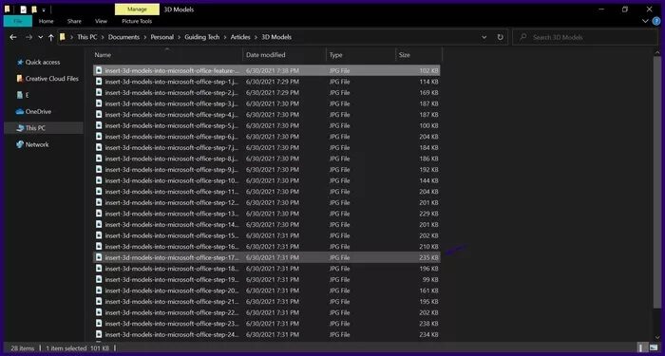The width and height of the screenshot is (665, 356).
Task: Click the file icon of the step-12 image
Action: click(99, 202)
